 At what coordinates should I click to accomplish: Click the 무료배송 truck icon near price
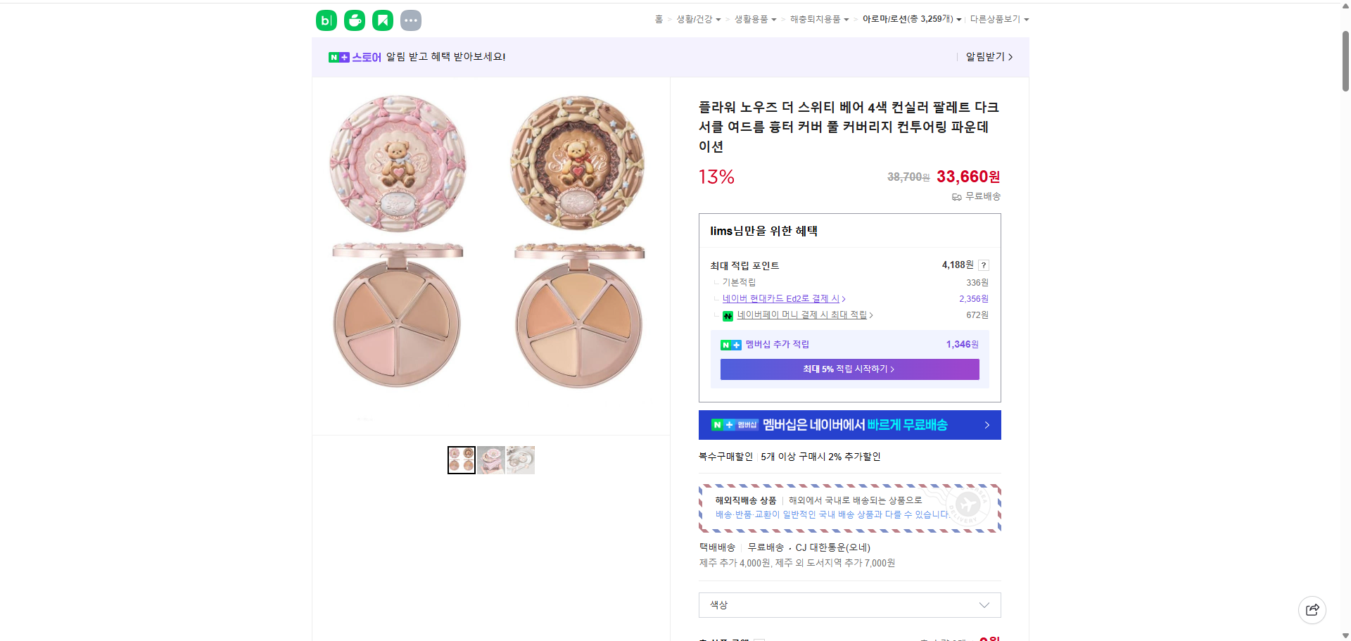(956, 197)
